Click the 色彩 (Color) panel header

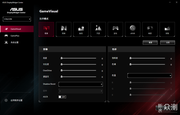pyautogui.click(x=141, y=49)
